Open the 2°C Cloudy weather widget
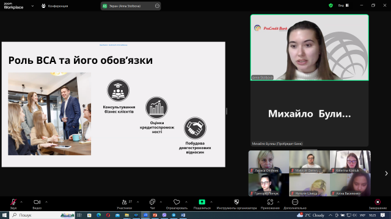The image size is (391, 219). coord(311,215)
